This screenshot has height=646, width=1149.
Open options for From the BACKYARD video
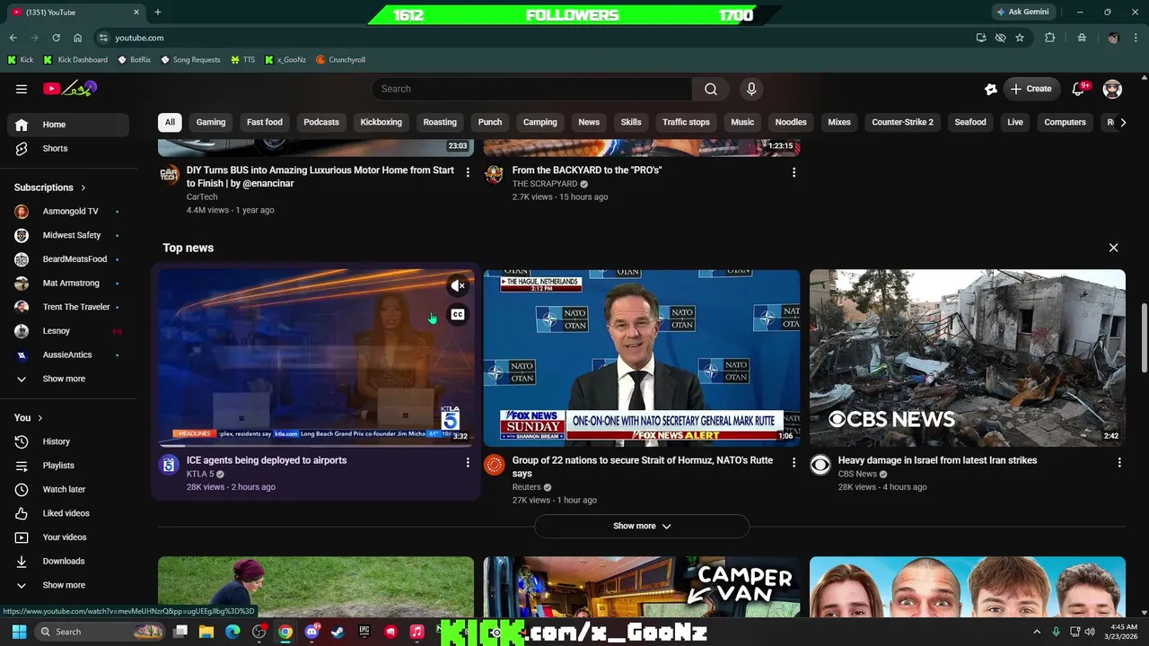tap(793, 171)
